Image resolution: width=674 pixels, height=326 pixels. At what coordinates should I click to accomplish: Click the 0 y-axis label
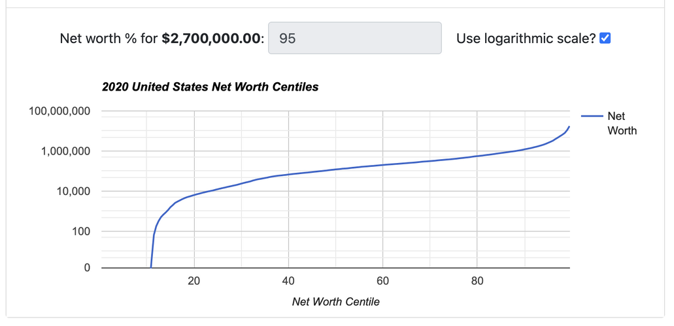tap(87, 268)
